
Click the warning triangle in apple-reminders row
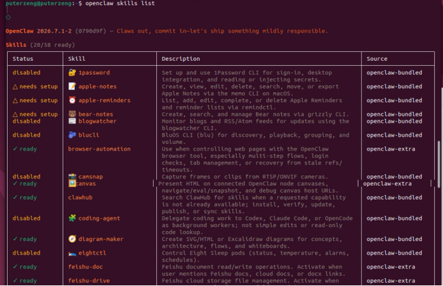pos(15,100)
